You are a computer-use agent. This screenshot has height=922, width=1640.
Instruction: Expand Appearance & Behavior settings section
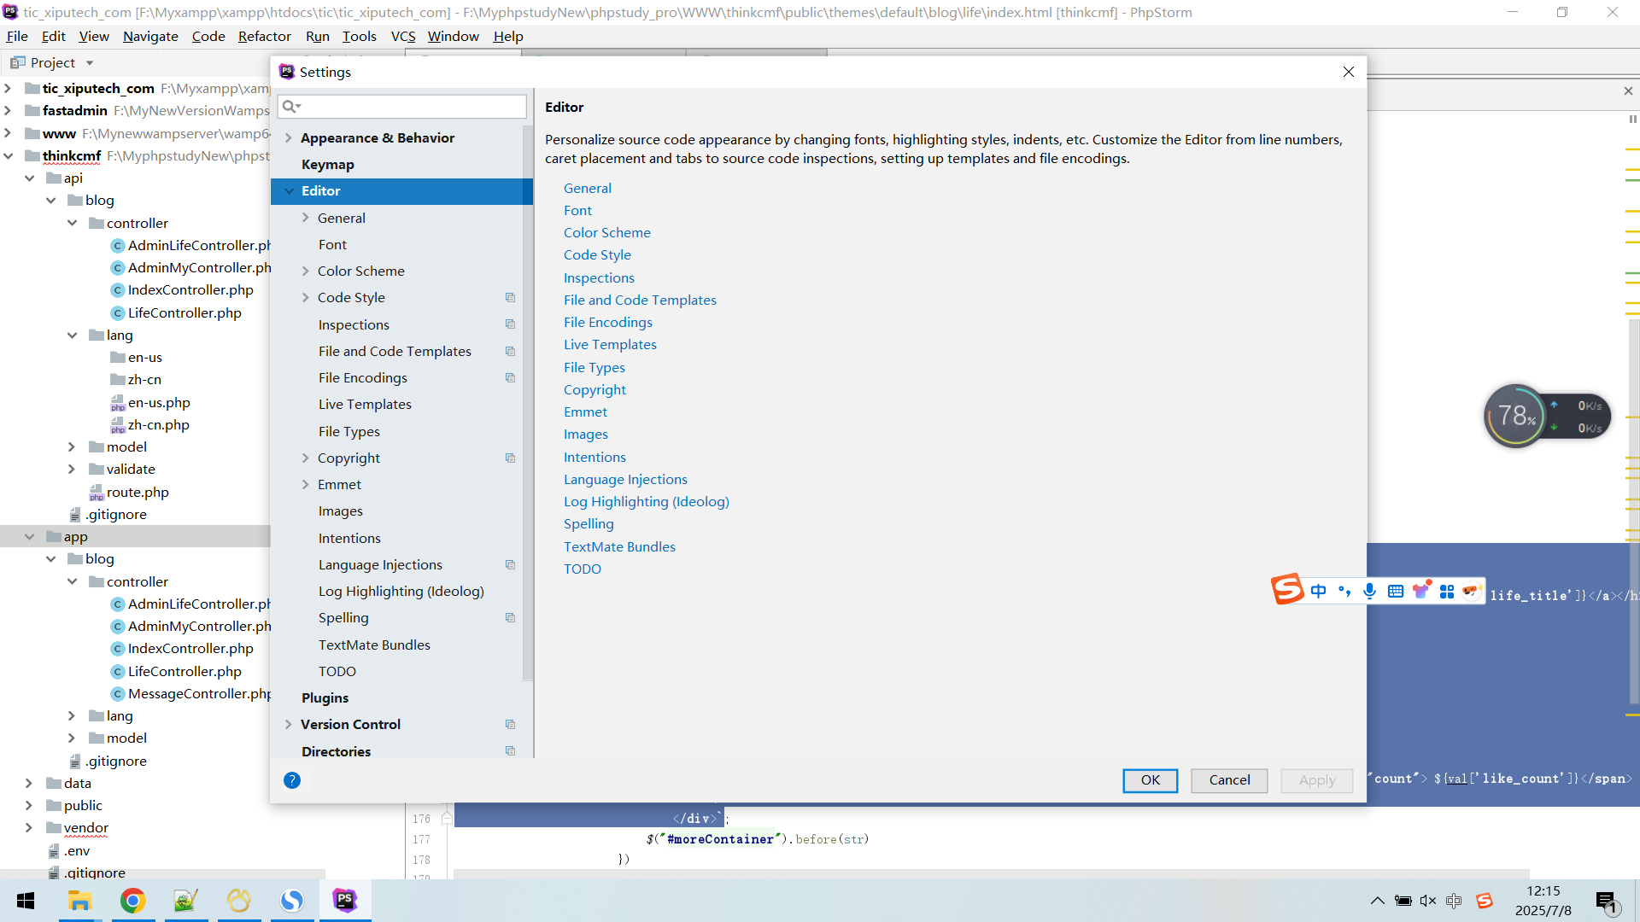coord(289,138)
